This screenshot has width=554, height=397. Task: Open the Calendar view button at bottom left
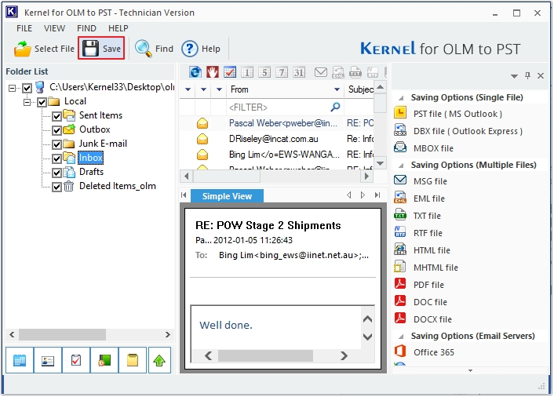click(20, 360)
